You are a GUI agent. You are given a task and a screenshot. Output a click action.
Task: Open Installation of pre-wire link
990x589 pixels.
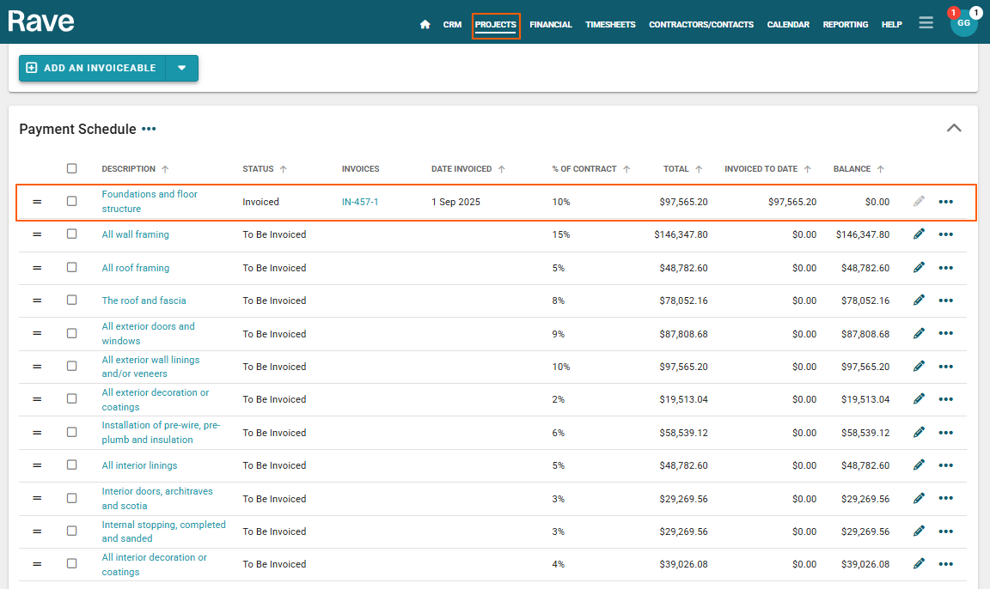pos(161,433)
